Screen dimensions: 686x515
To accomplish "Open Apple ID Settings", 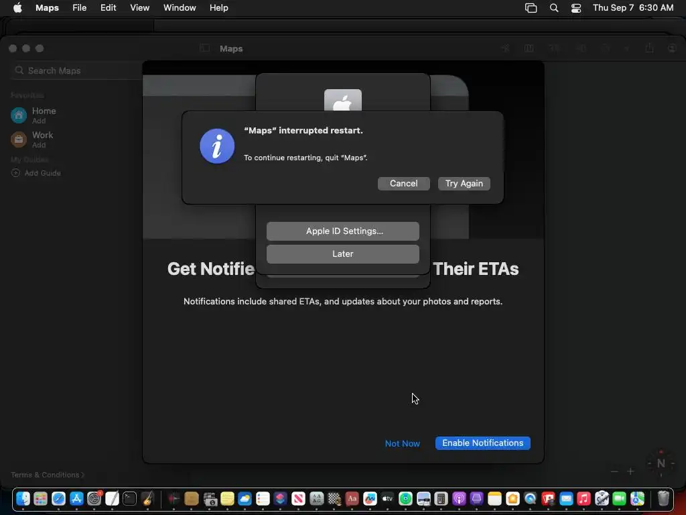I will click(342, 231).
